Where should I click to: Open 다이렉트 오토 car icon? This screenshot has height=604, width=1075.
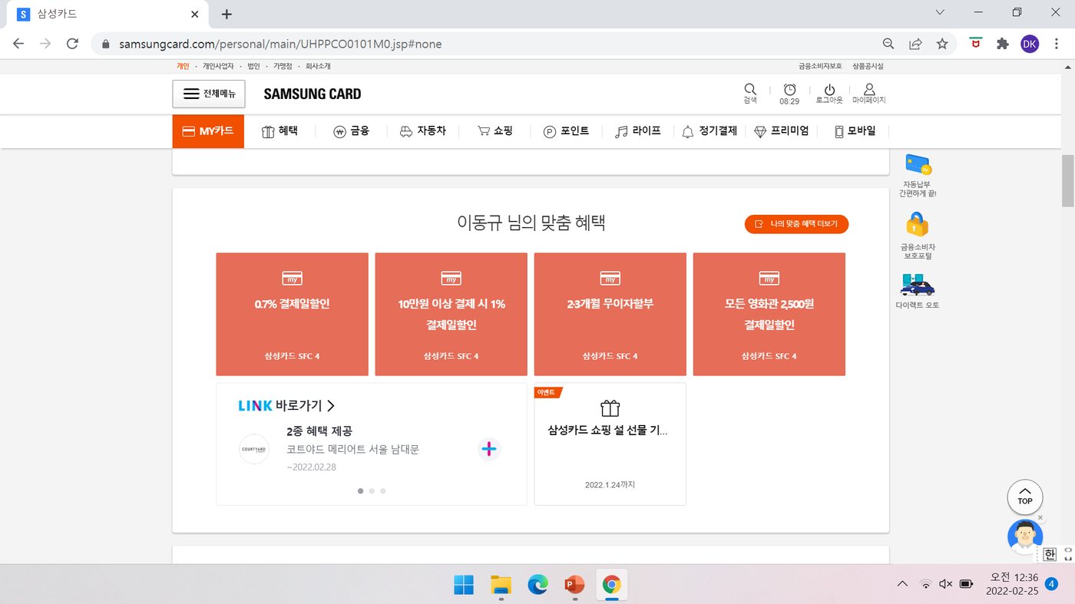point(918,291)
